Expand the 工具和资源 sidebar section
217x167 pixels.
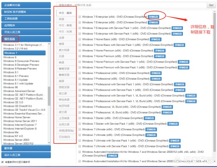coord(26,19)
